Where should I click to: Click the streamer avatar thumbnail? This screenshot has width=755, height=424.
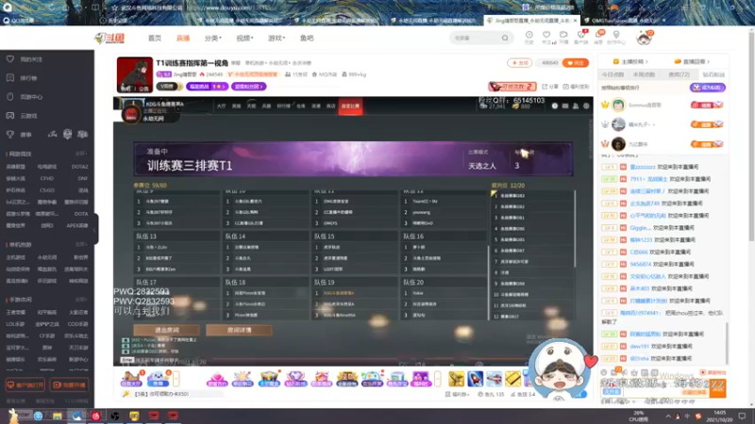coord(135,75)
